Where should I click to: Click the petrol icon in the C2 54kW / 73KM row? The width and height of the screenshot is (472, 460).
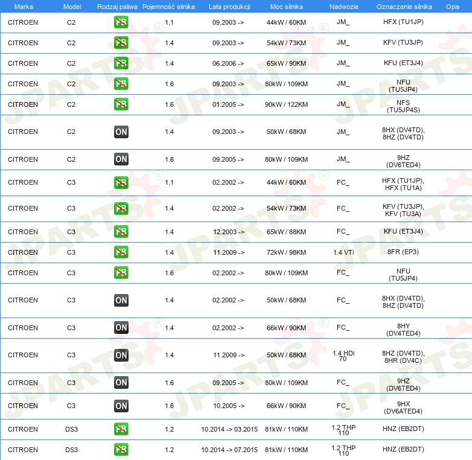pos(121,43)
